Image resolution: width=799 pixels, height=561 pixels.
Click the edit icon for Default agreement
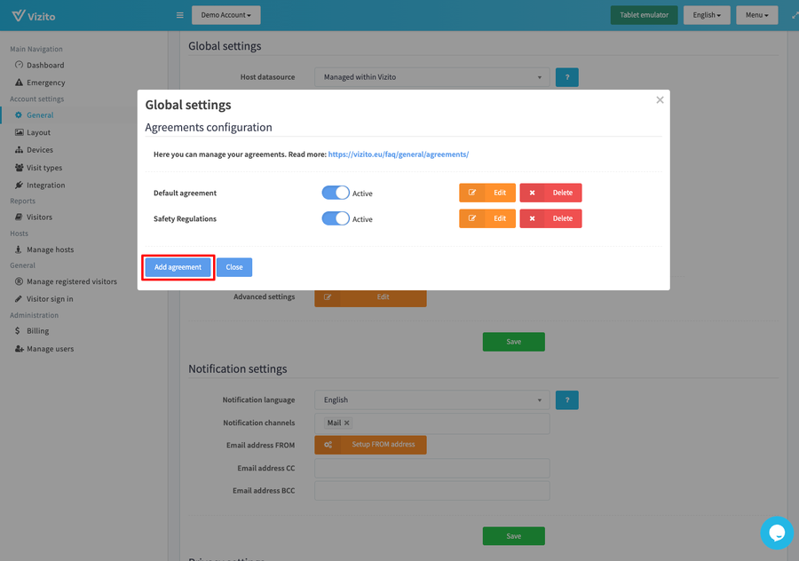[472, 193]
